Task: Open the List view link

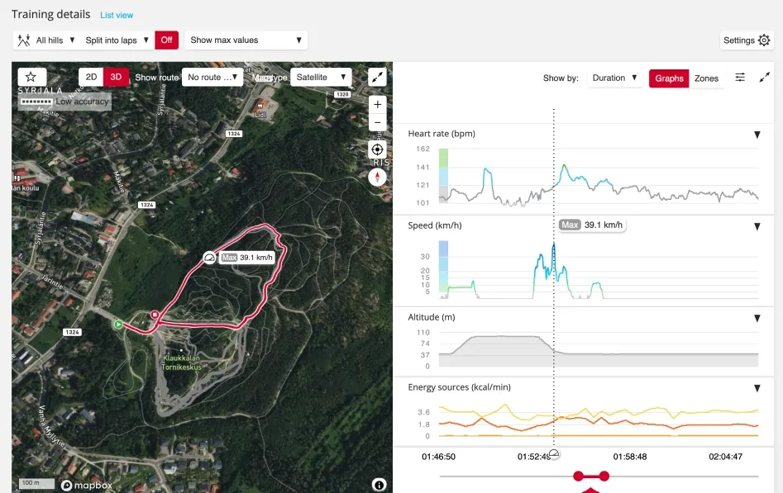Action: [x=117, y=15]
